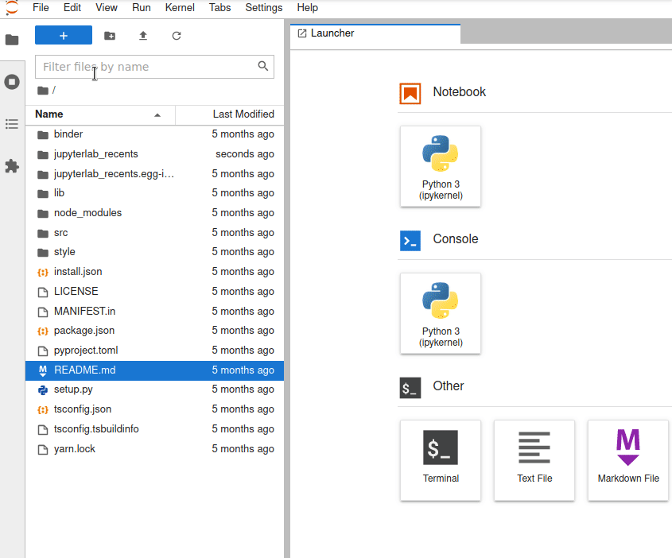Open the File menu
The width and height of the screenshot is (672, 558).
click(41, 8)
